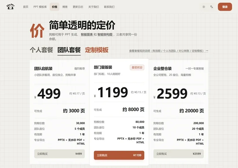
Task: Click the 30,000 狗粮份数 value
Action: coord(80,123)
